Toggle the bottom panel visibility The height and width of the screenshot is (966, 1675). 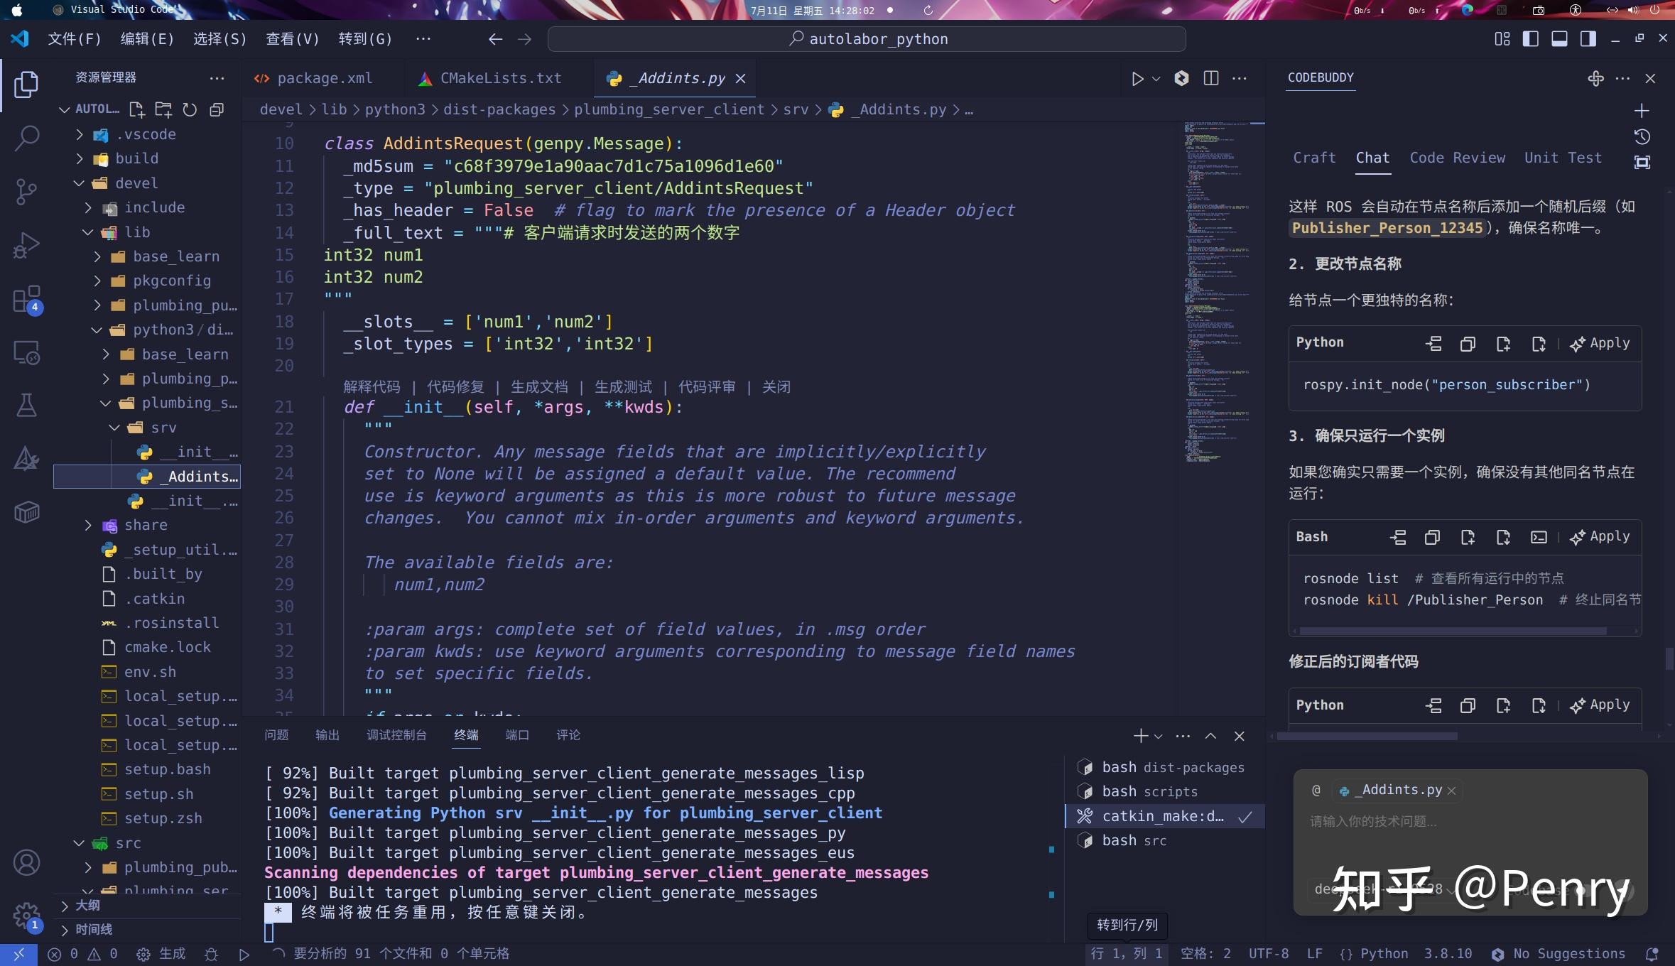point(1559,38)
